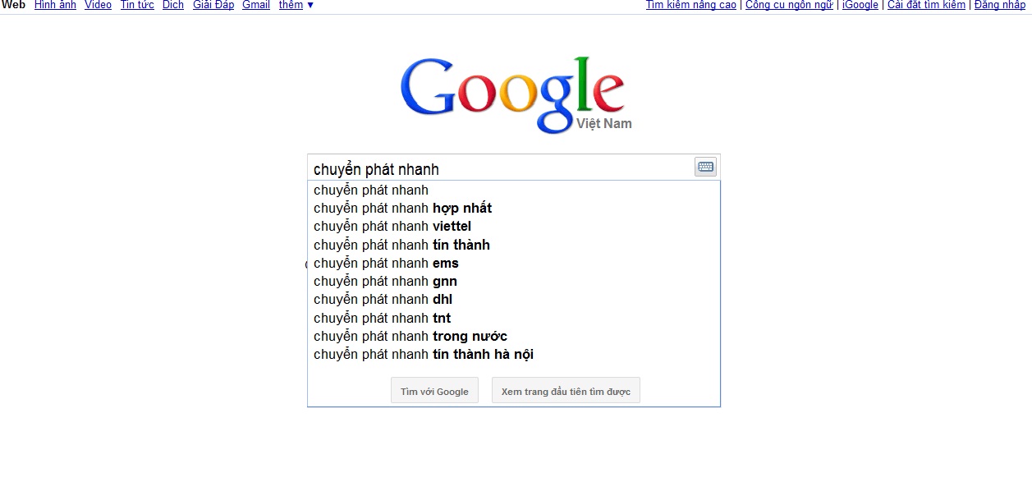Click the "Tìm với Google" button
The width and height of the screenshot is (1032, 482).
(x=434, y=391)
